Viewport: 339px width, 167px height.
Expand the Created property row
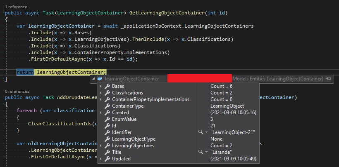pyautogui.click(x=100, y=113)
